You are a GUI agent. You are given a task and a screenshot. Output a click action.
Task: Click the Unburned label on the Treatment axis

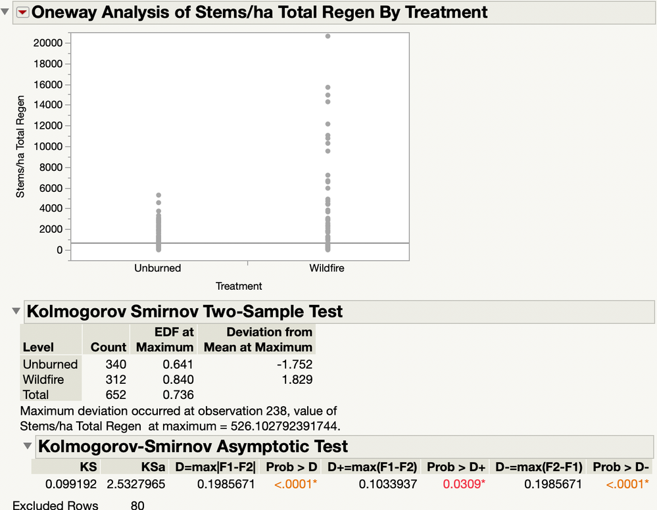point(157,268)
